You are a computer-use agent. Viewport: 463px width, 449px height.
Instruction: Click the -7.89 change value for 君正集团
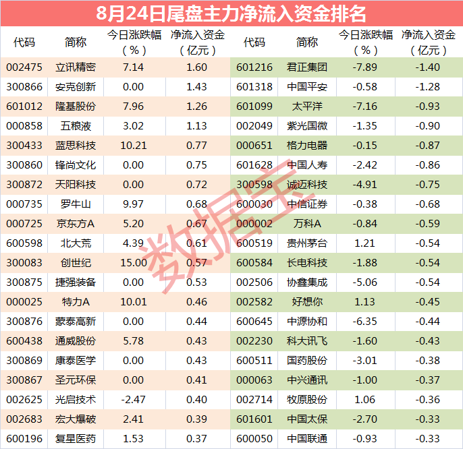[x=364, y=67]
